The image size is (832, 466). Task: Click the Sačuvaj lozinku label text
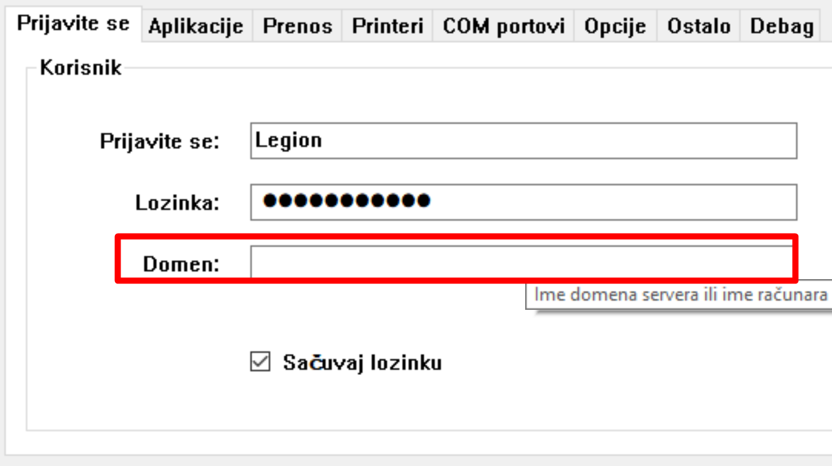point(362,363)
